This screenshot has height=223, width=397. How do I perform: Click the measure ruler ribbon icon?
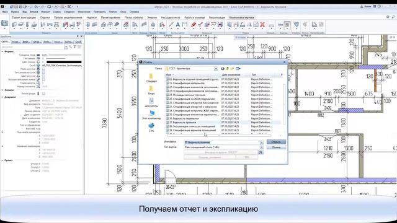click(x=271, y=25)
